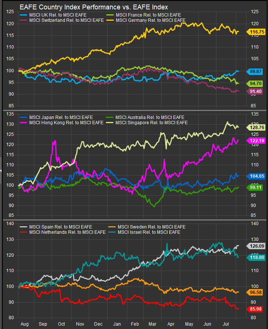Click the Sweden value label 96.58
268x329 pixels.
click(254, 292)
